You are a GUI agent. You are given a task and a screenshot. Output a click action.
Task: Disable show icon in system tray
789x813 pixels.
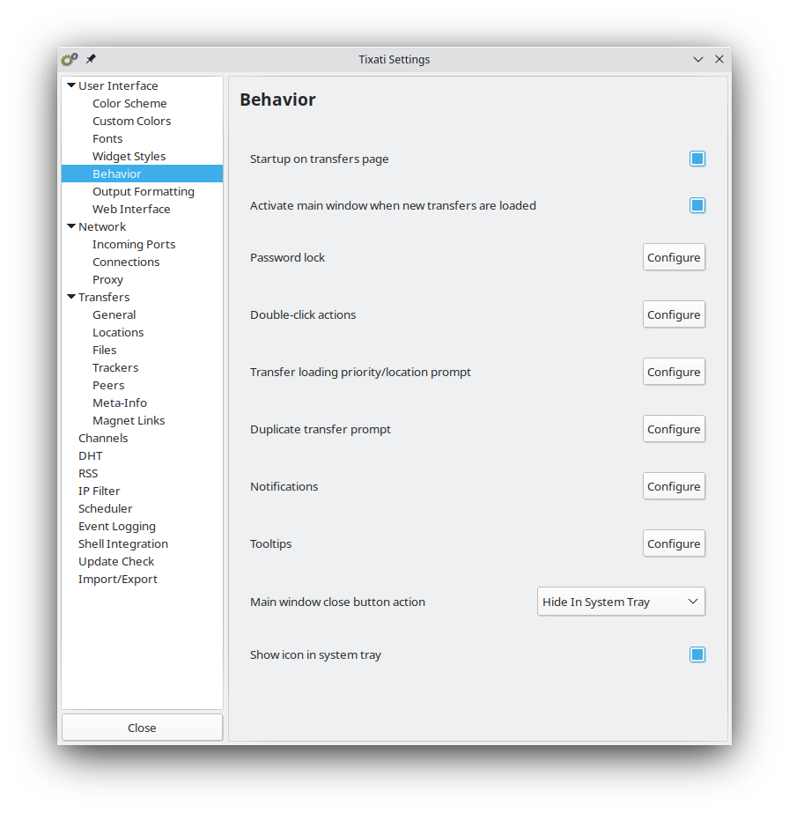(697, 654)
